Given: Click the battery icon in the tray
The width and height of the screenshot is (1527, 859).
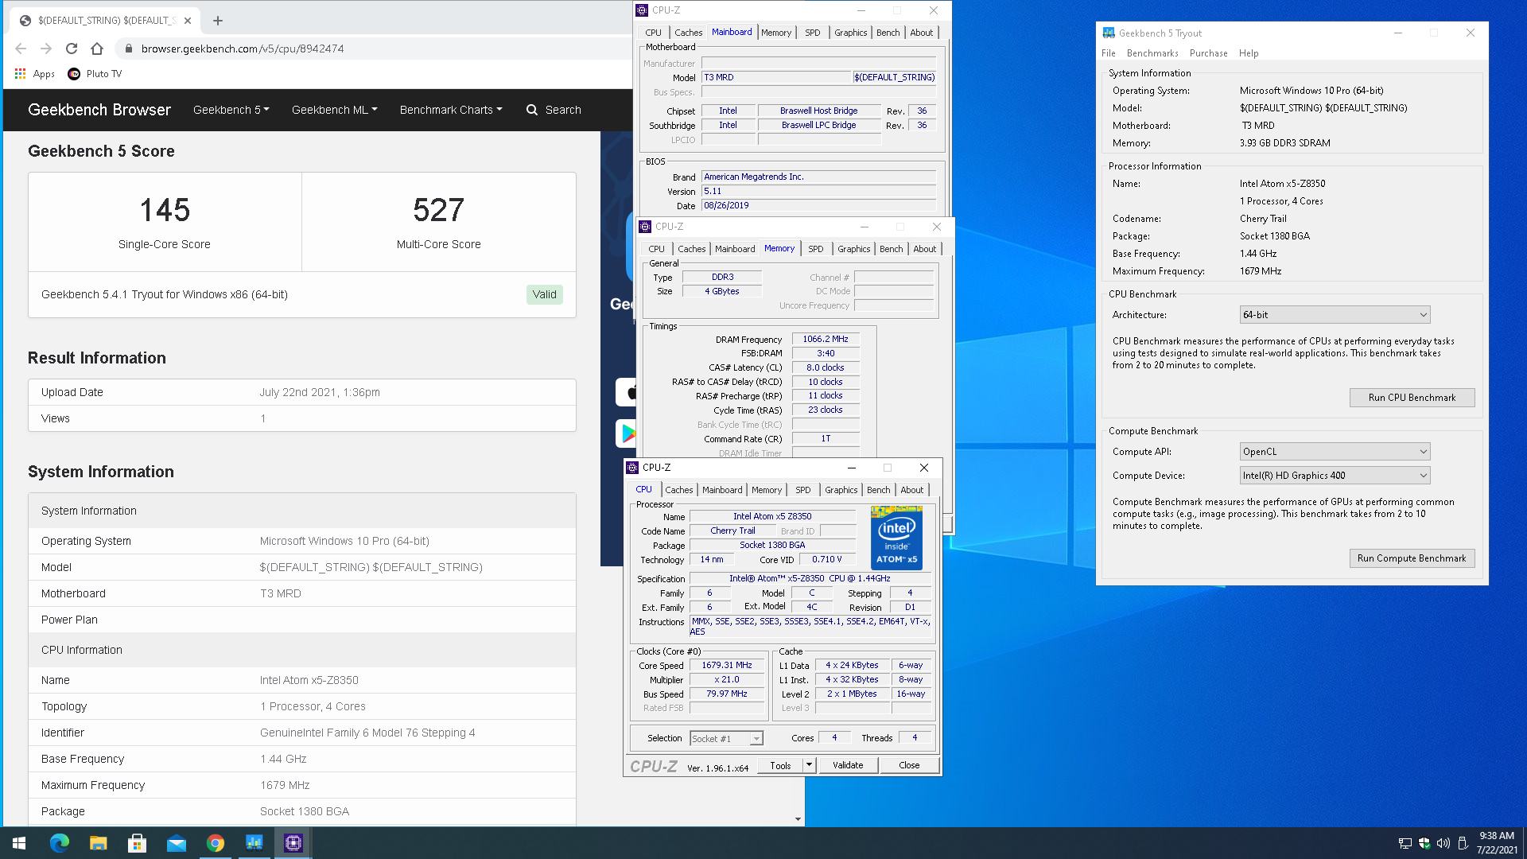Looking at the screenshot, I should pyautogui.click(x=1463, y=843).
